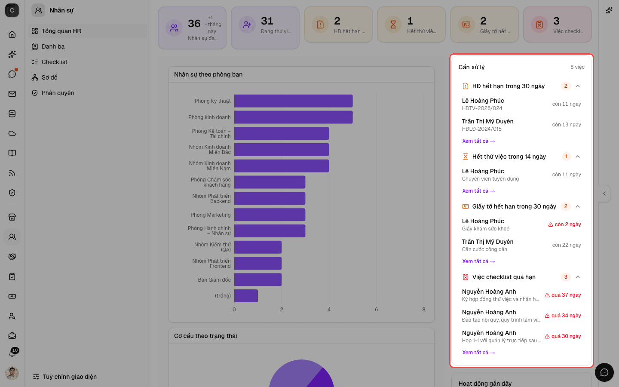Image resolution: width=619 pixels, height=387 pixels.
Task: Open the floating chat support bubble
Action: point(604,372)
